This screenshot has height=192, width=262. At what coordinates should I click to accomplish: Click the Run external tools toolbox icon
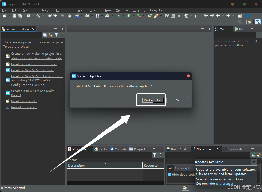click(x=139, y=16)
